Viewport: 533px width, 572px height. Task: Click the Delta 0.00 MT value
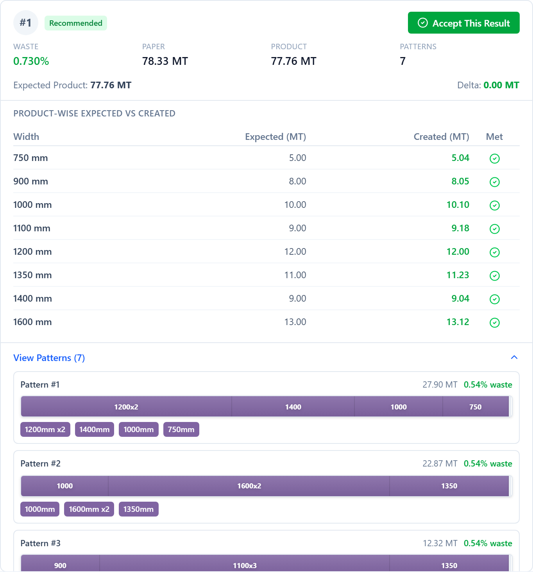[x=501, y=85]
